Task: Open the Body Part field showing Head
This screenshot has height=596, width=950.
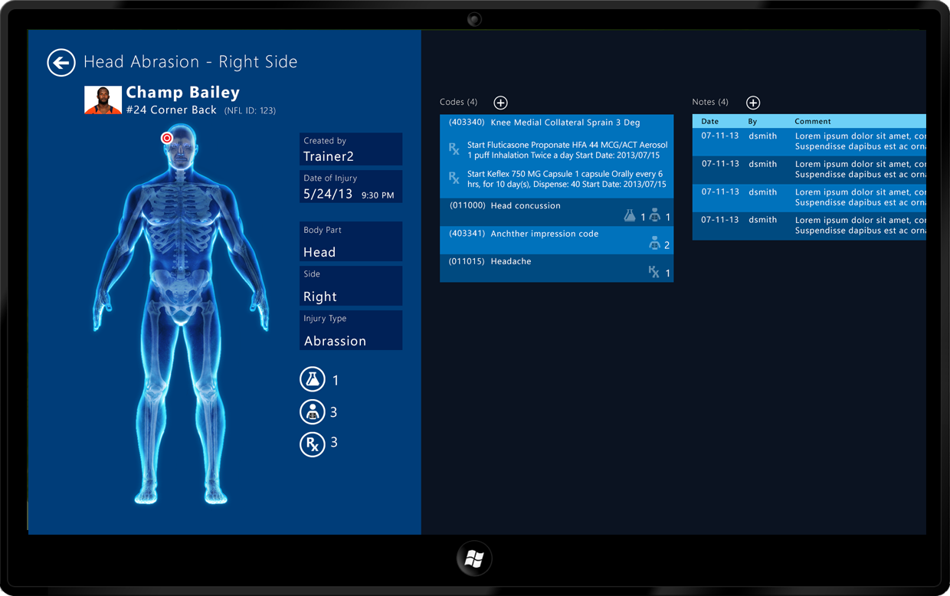Action: pyautogui.click(x=350, y=241)
